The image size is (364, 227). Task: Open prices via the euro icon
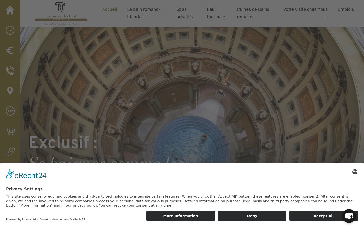click(x=10, y=50)
